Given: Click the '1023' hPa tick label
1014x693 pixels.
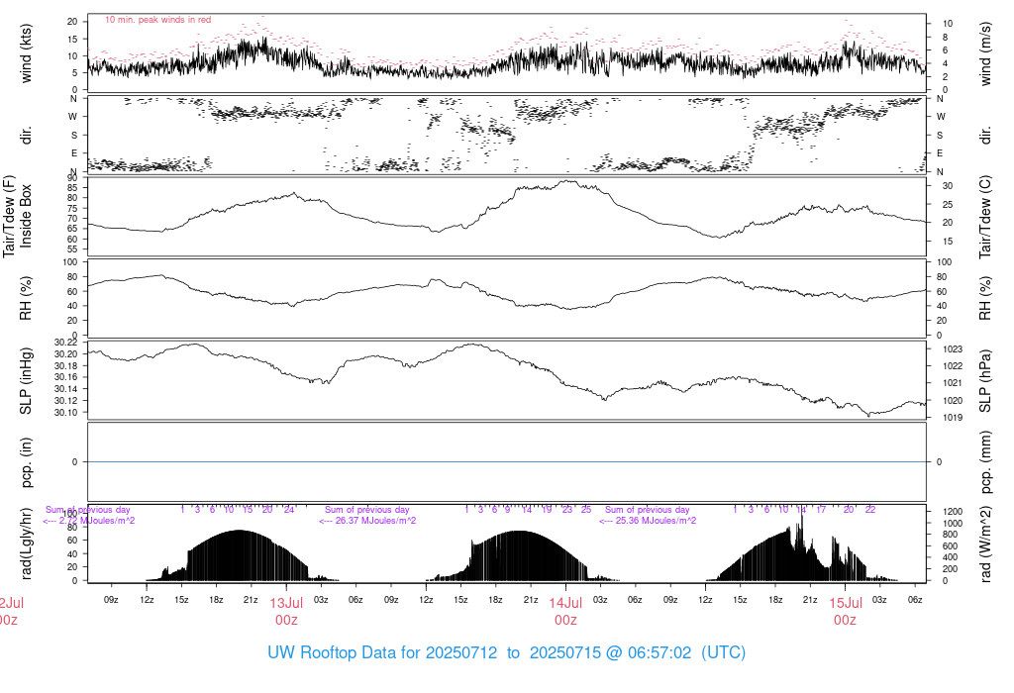Looking at the screenshot, I should [953, 349].
